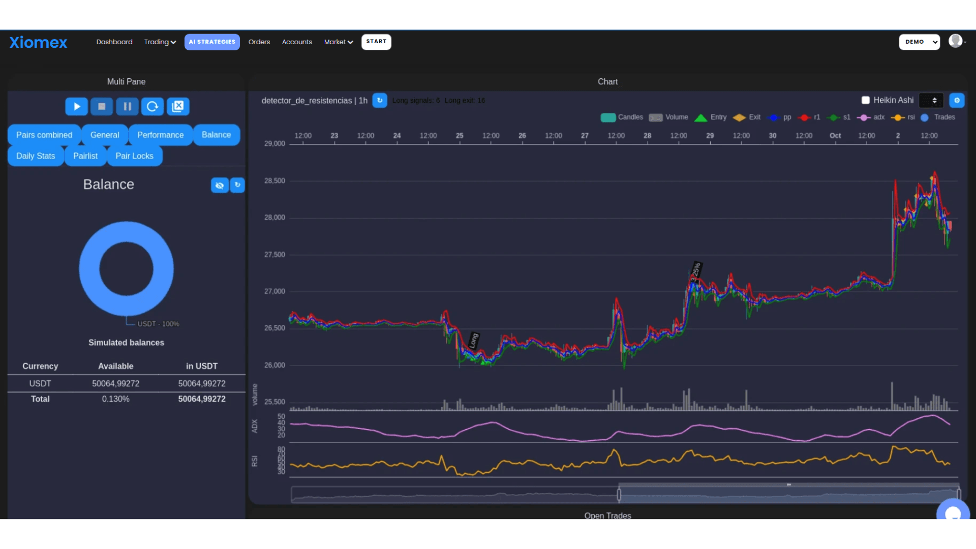Click the Available column header
The image size is (976, 549).
tap(116, 366)
